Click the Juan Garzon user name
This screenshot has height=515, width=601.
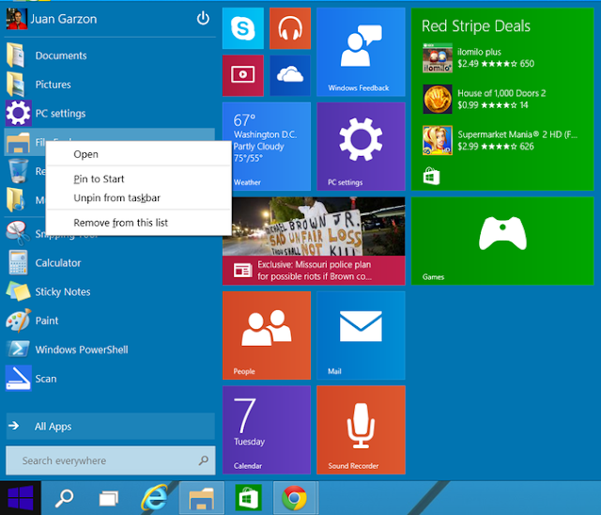(x=64, y=19)
